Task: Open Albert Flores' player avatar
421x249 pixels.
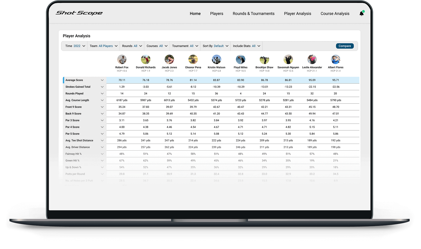Action: pos(335,59)
